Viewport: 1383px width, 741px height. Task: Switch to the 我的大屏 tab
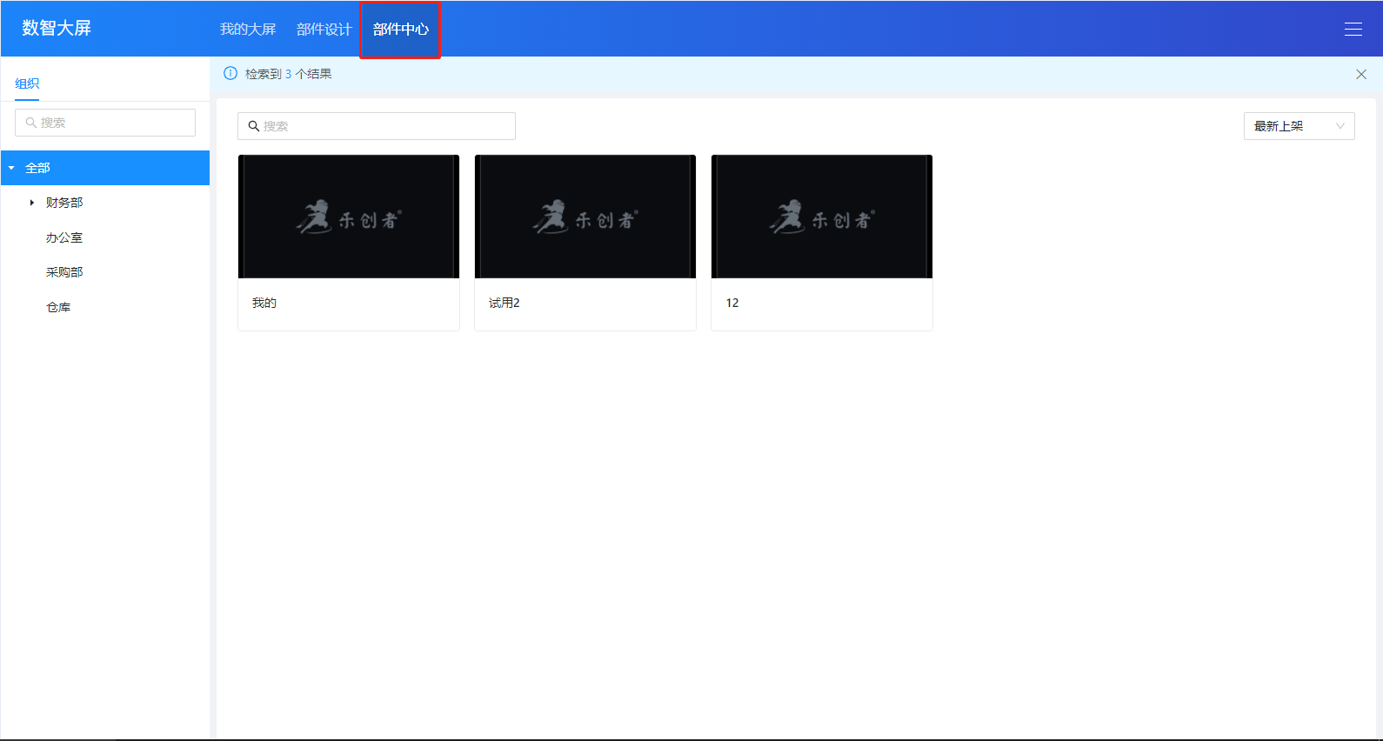tap(248, 30)
